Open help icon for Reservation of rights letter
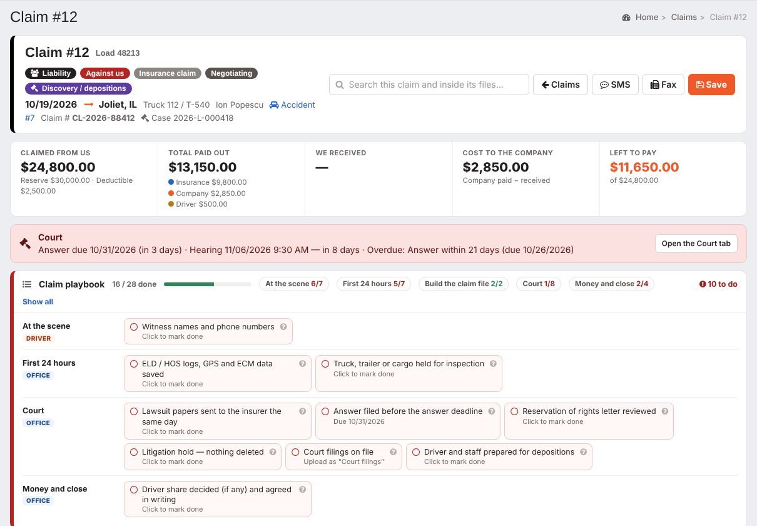Viewport: 757px width, 526px height. coord(665,411)
